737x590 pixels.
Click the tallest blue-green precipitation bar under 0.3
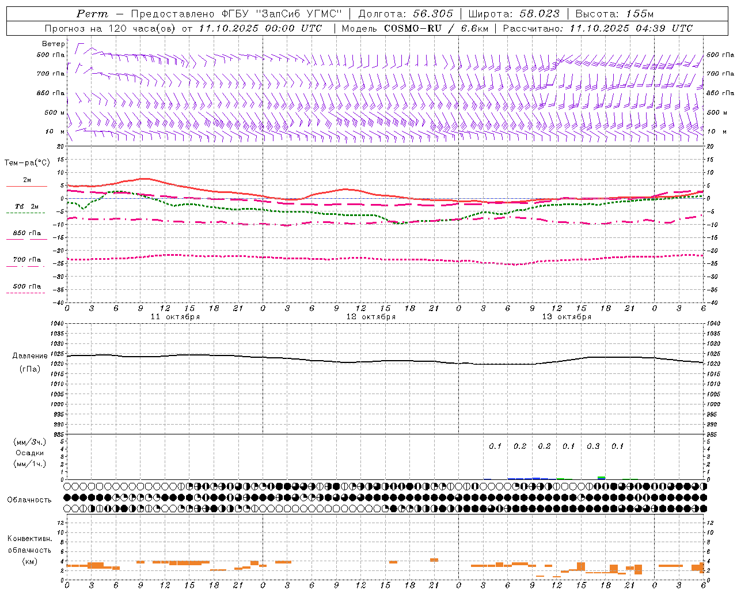click(601, 478)
